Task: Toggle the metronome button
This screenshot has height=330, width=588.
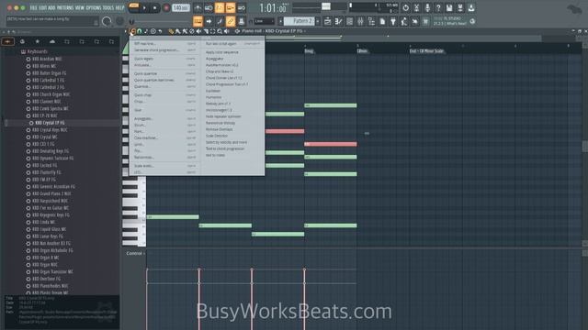Action: (198, 8)
